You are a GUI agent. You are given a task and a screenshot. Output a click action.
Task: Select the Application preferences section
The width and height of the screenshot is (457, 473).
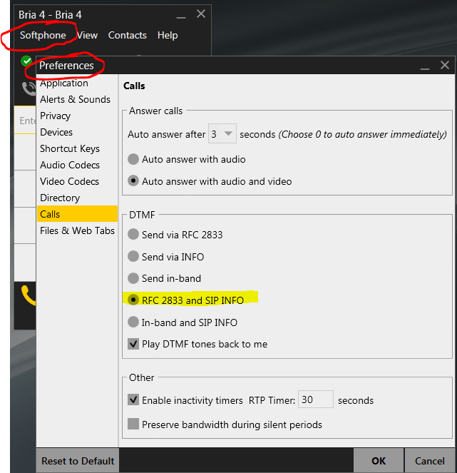click(x=77, y=83)
